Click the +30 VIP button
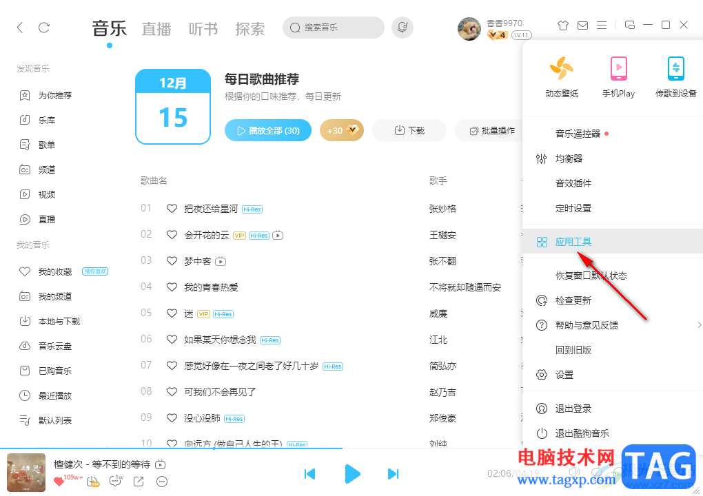This screenshot has width=703, height=496. [x=342, y=130]
